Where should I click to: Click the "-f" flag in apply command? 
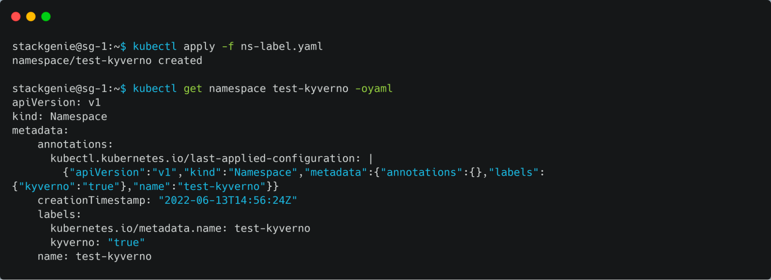pos(228,47)
